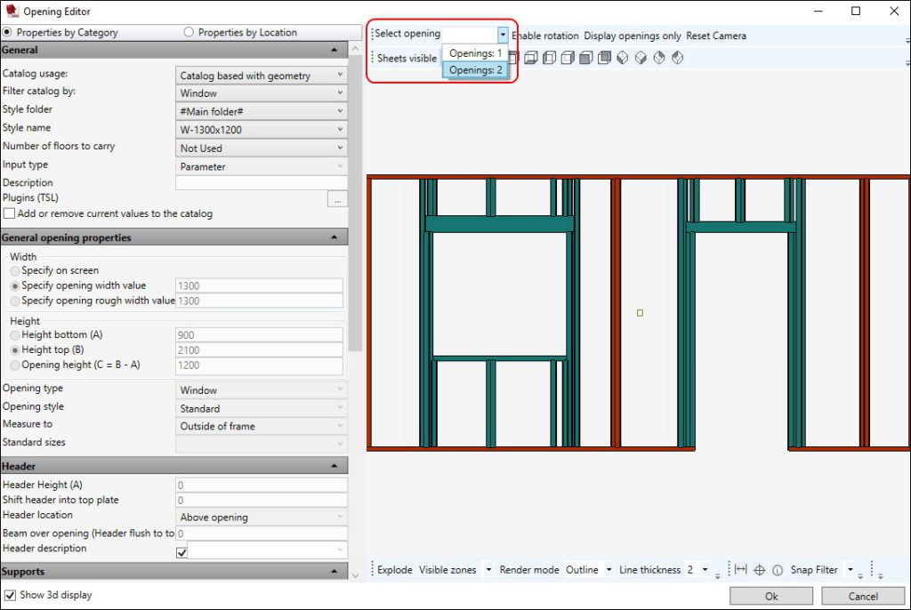Collapse the Supports section

pyautogui.click(x=335, y=571)
